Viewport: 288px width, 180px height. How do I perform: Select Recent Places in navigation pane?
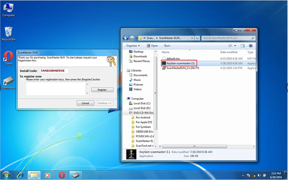(x=141, y=61)
